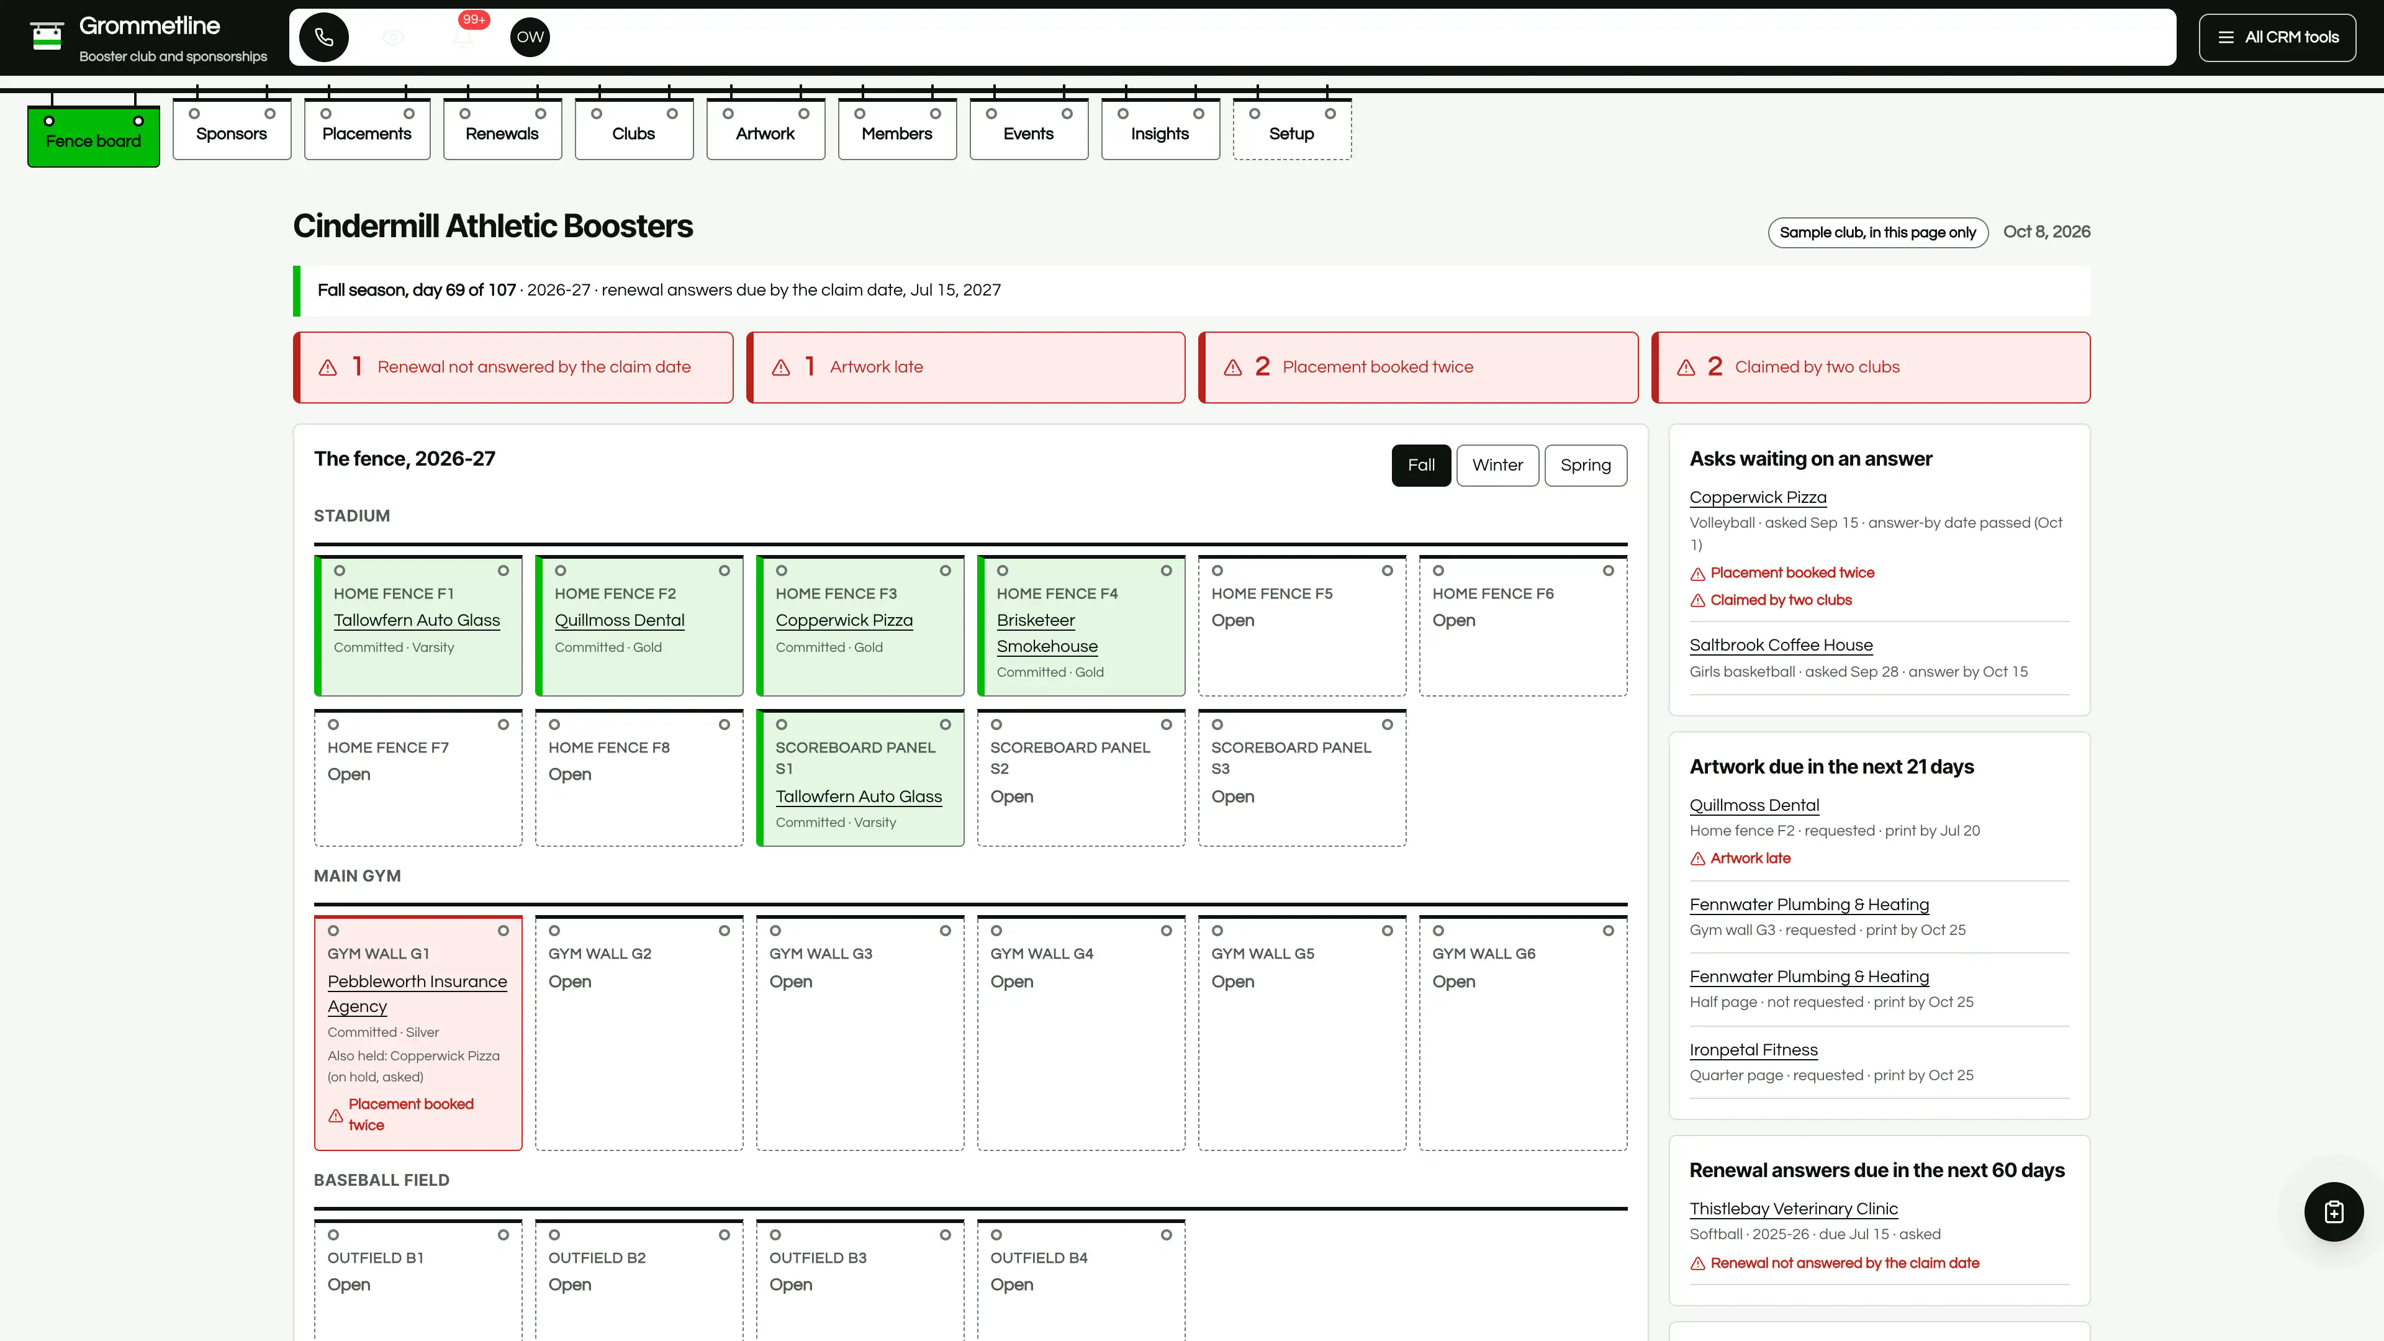
Task: Switch the fence view to Spring
Action: pyautogui.click(x=1586, y=466)
